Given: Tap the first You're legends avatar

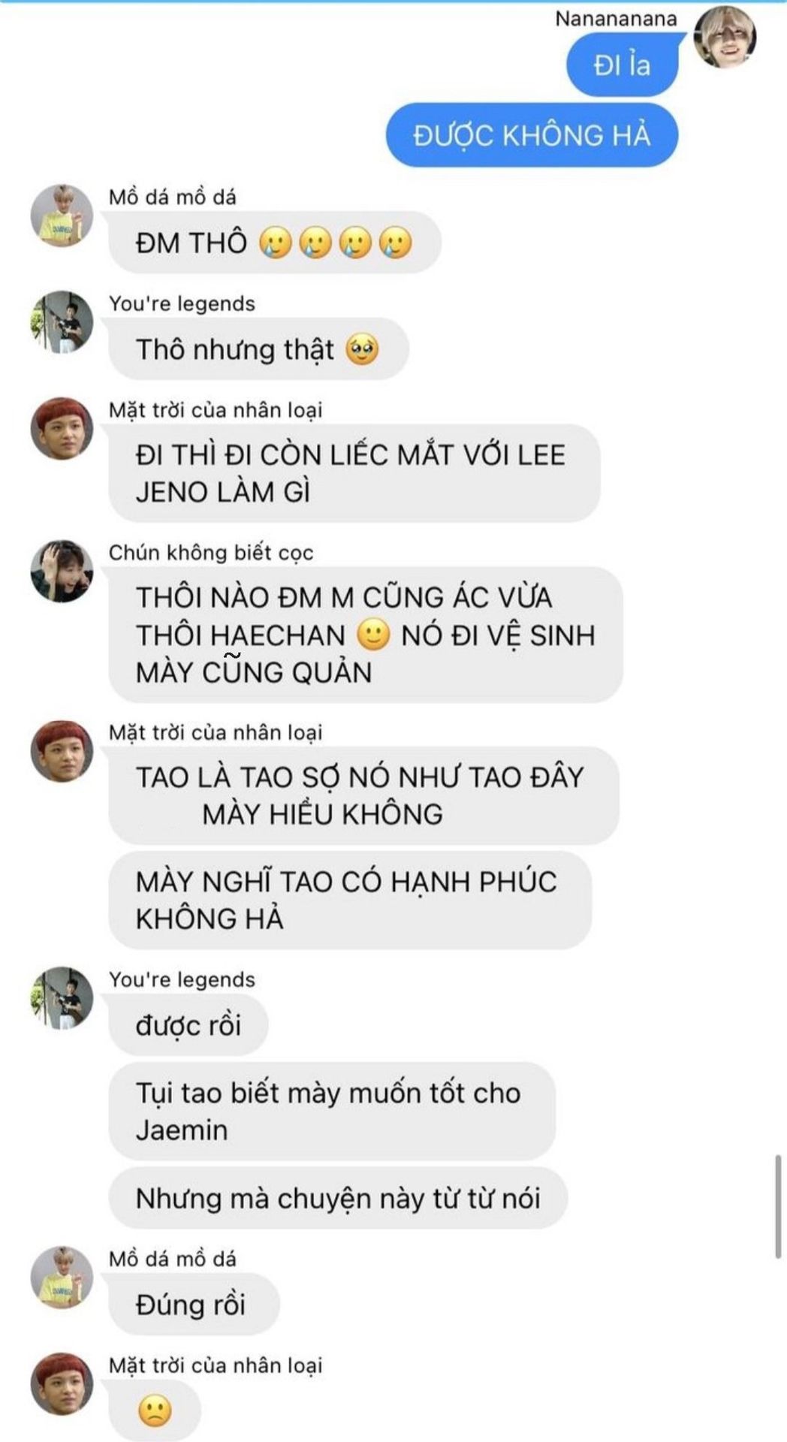Looking at the screenshot, I should [x=62, y=321].
